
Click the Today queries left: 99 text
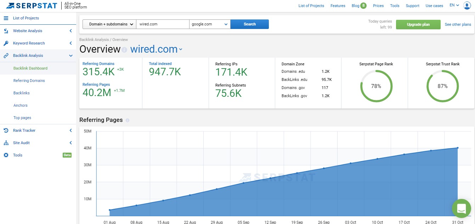pos(380,24)
